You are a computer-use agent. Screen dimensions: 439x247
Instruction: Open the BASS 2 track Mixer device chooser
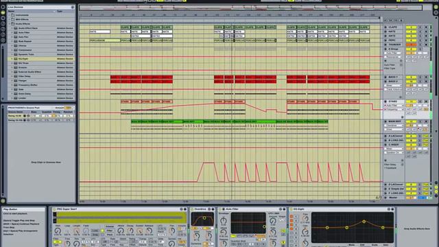point(393,85)
